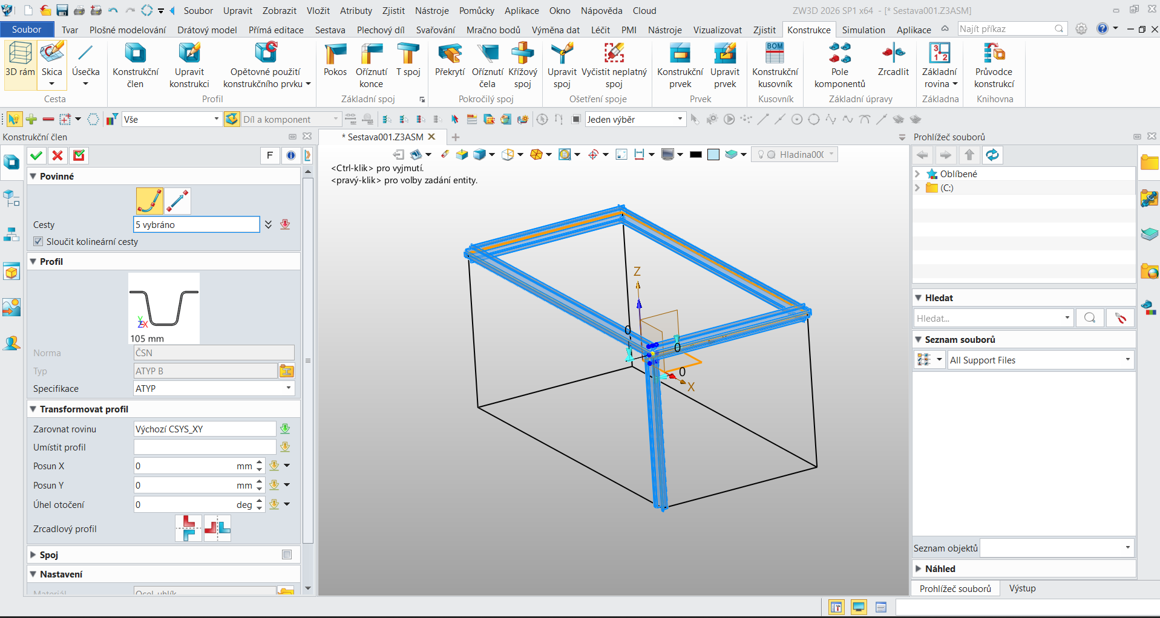Collapse the Transformovat profil section
Image resolution: width=1160 pixels, height=618 pixels.
click(33, 409)
